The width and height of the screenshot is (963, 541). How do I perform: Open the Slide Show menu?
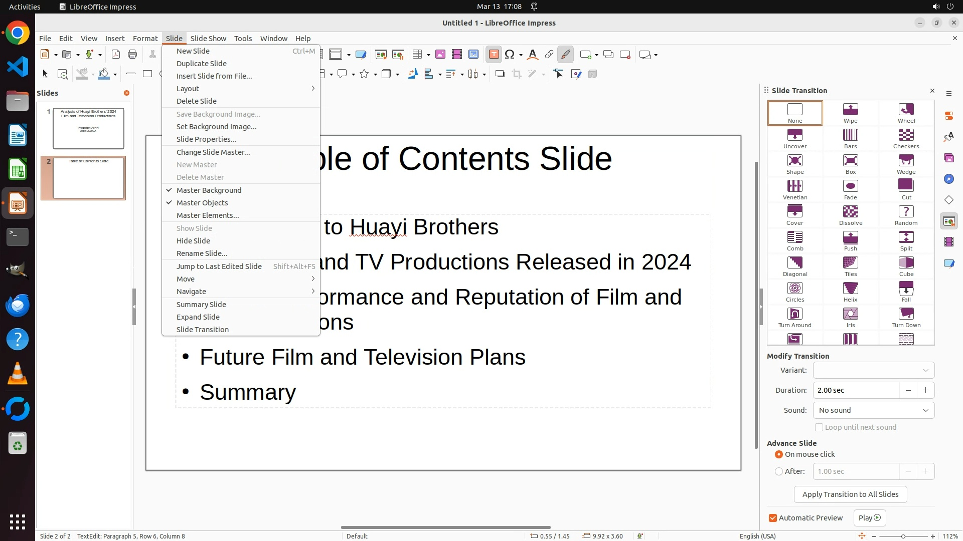208,39
